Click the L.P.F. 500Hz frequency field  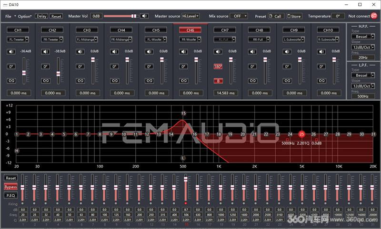(x=363, y=96)
